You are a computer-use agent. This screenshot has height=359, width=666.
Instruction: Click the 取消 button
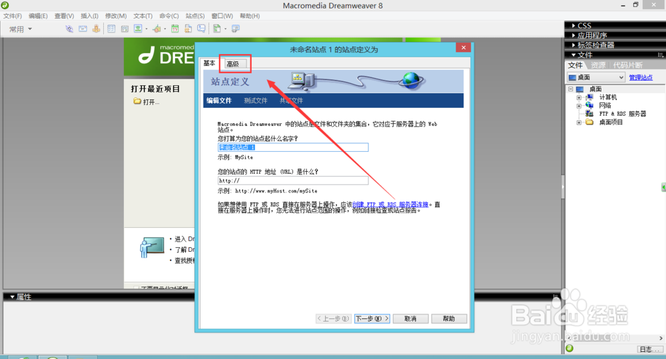(410, 318)
